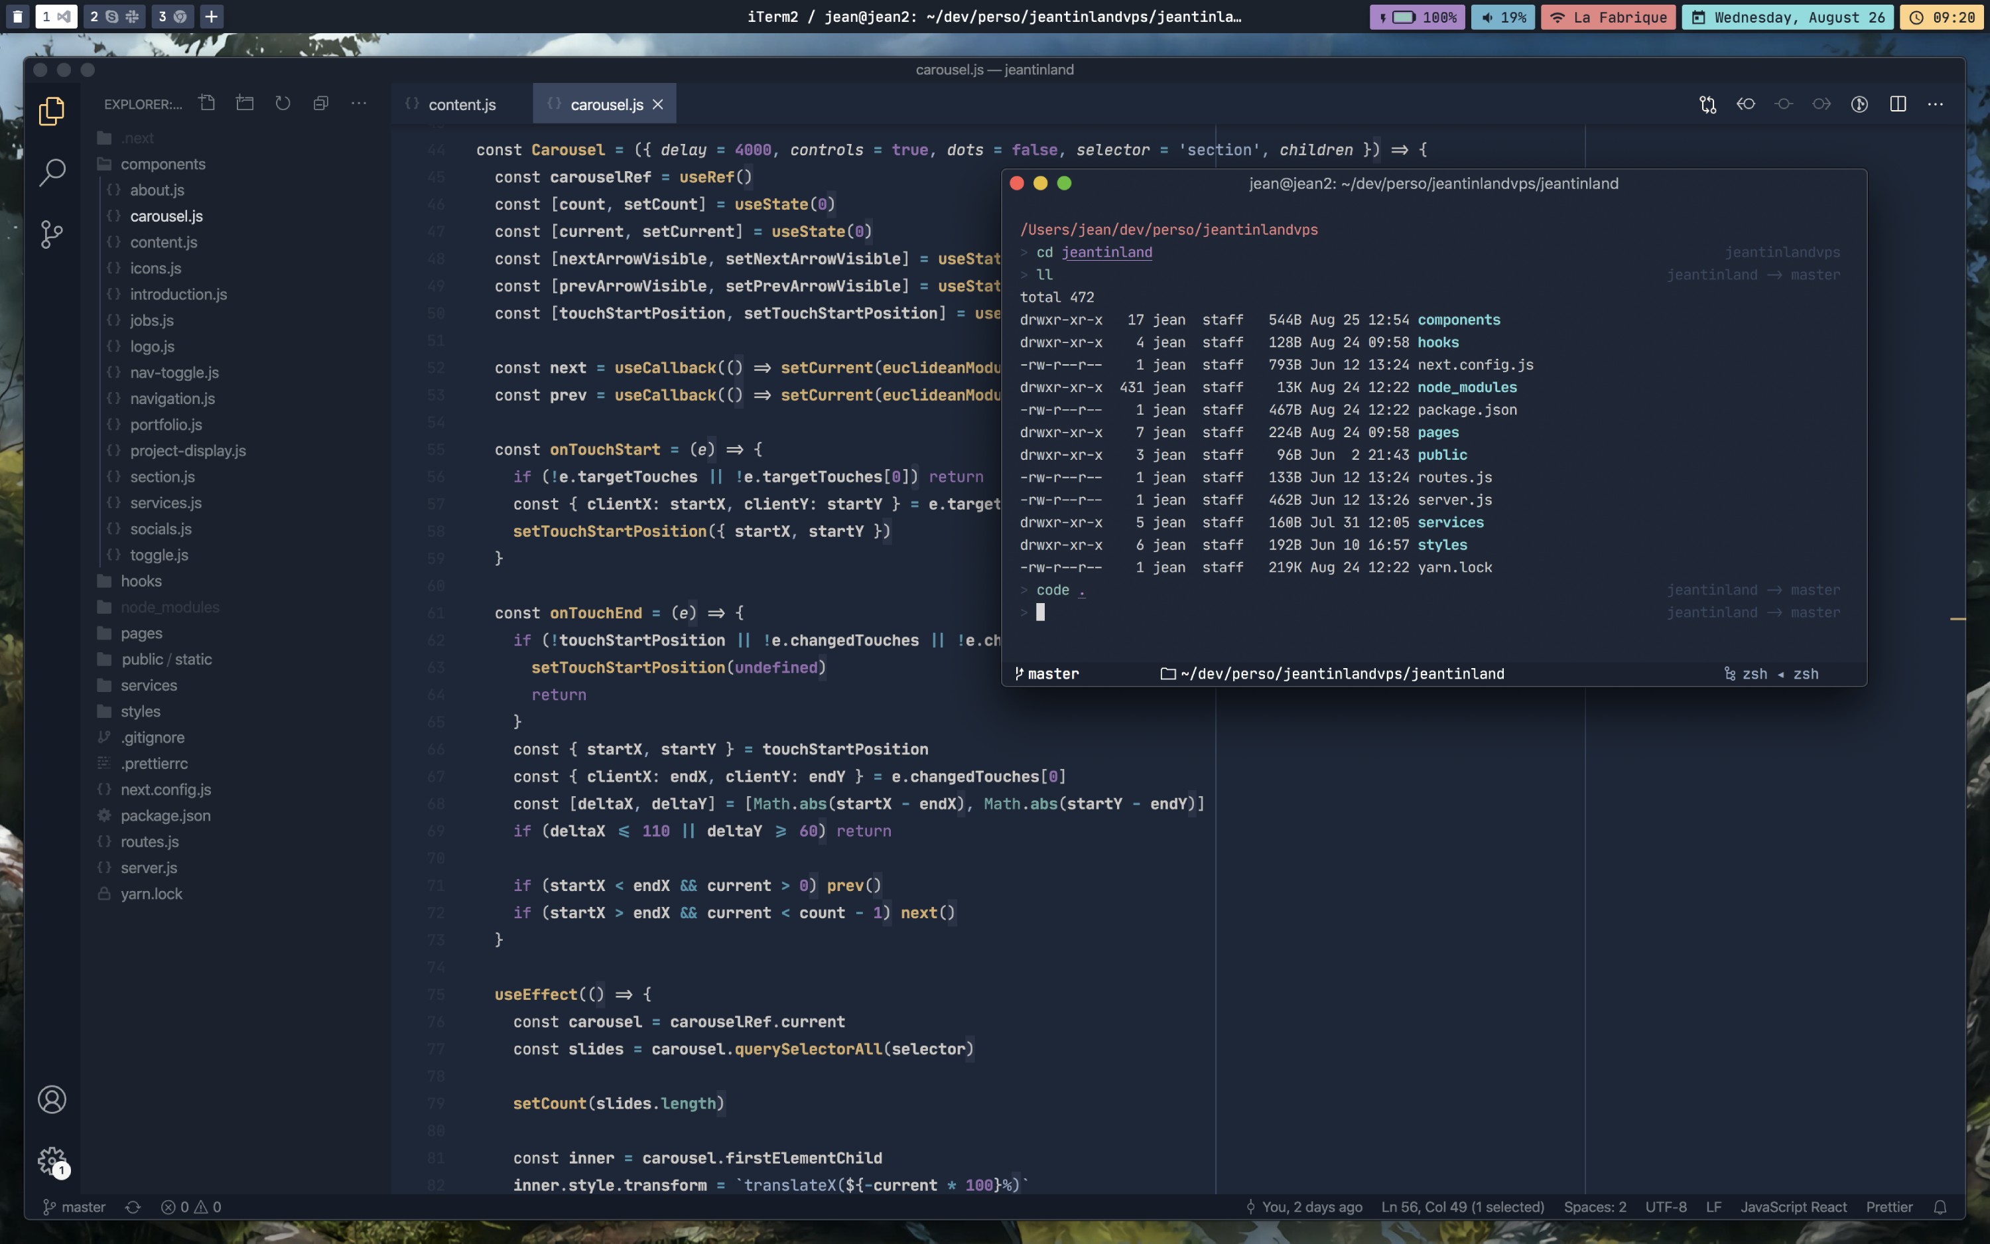The width and height of the screenshot is (1990, 1244).
Task: Open the Source Control view icon
Action: 52,234
